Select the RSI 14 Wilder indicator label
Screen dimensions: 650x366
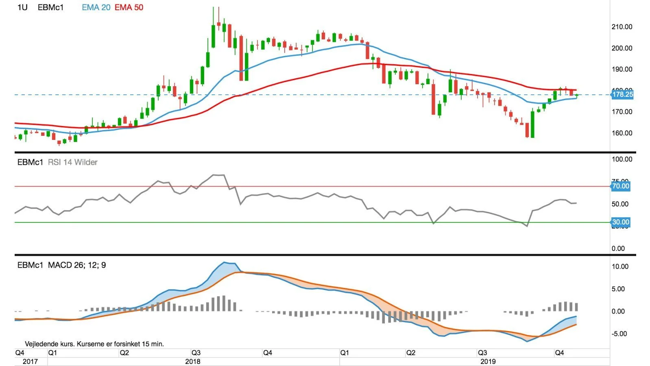click(73, 162)
